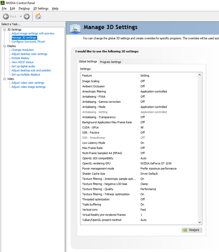
Task: Open Adjust desktop color settings
Action: coord(29,54)
